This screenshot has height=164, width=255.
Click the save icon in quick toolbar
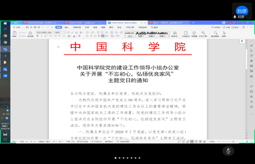tap(27, 27)
